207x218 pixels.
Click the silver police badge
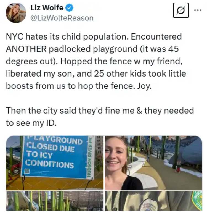(x=148, y=204)
